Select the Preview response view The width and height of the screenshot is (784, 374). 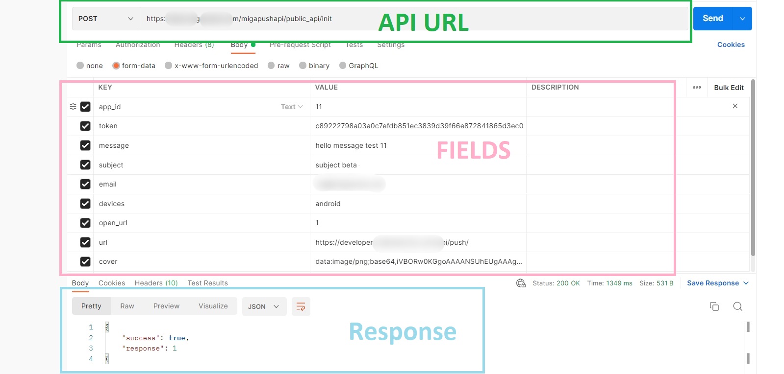pos(166,306)
